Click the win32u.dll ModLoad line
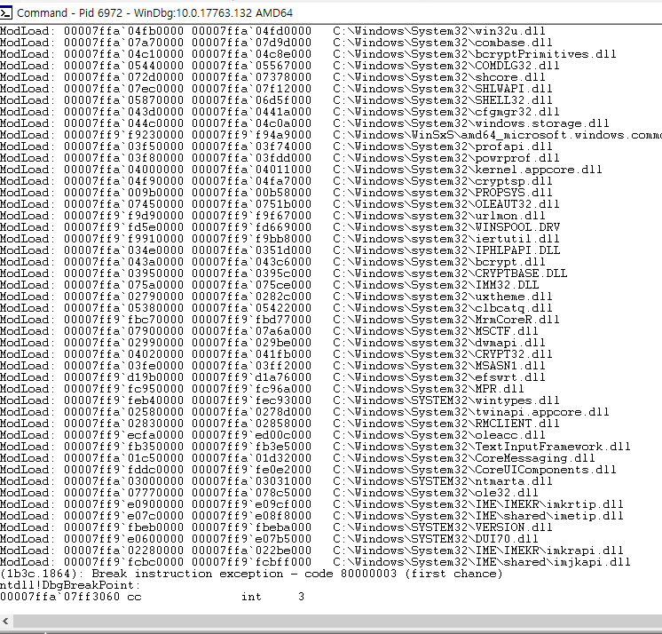 coord(272,31)
